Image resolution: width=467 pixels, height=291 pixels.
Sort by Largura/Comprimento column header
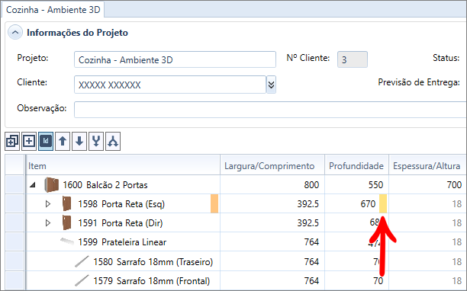tap(272, 165)
